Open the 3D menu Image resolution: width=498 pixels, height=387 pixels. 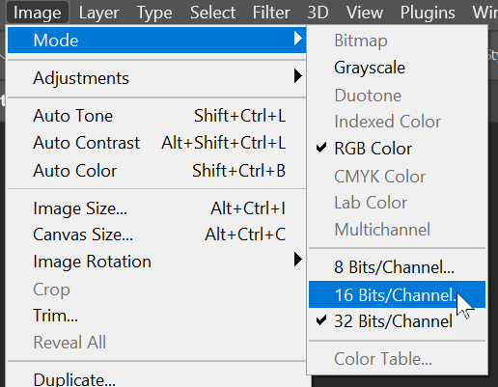click(318, 13)
